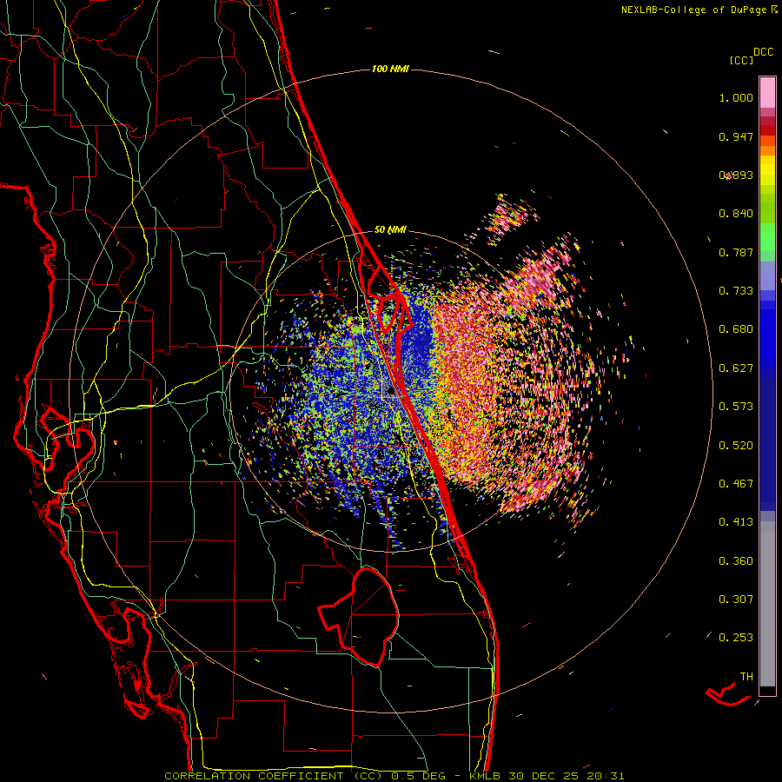Click the 0.520 scale value

pyautogui.click(x=736, y=446)
